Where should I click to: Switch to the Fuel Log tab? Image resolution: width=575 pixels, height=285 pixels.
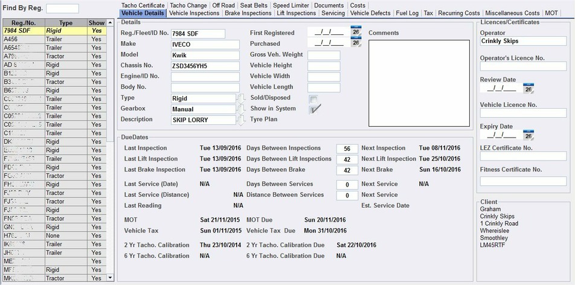[x=407, y=13]
